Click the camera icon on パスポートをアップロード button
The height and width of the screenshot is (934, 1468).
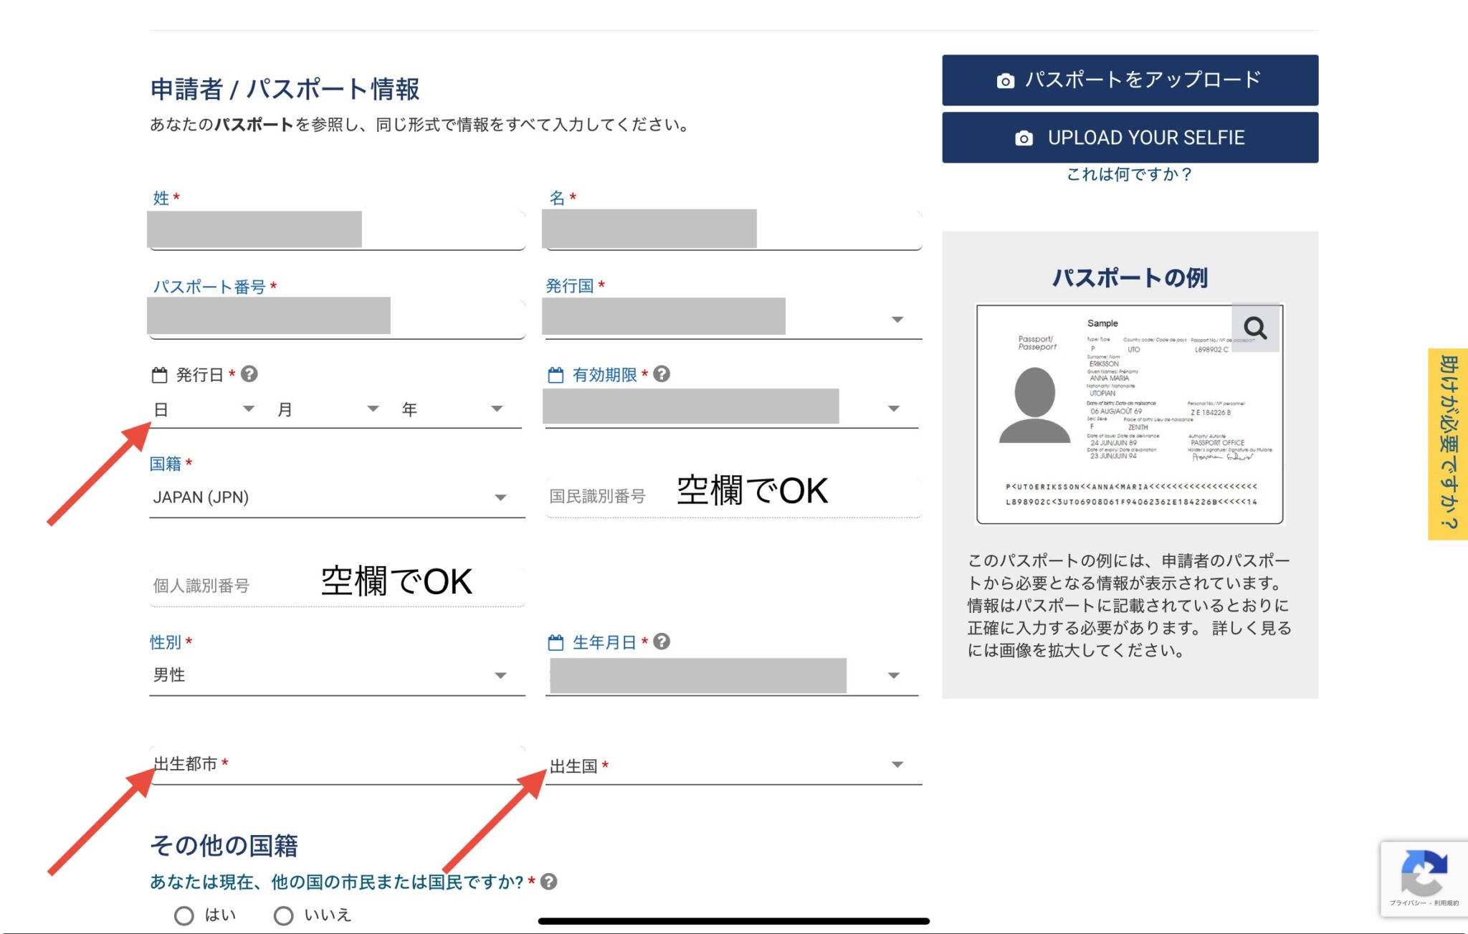(x=1006, y=80)
